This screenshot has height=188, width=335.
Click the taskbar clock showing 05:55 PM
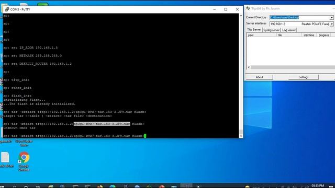tap(318, 186)
